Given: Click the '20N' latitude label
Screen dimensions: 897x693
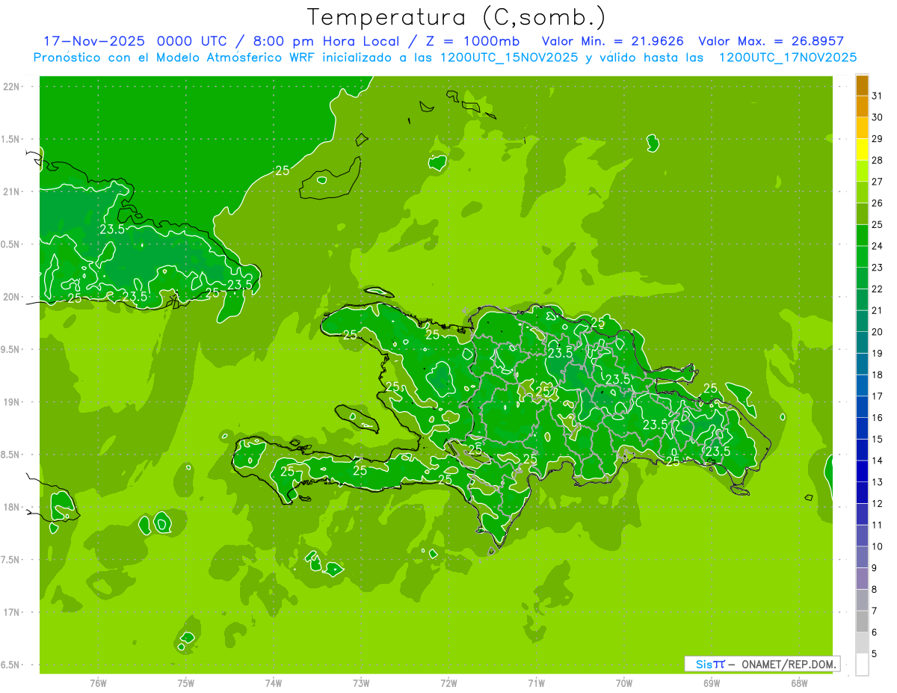Looking at the screenshot, I should click(x=11, y=297).
